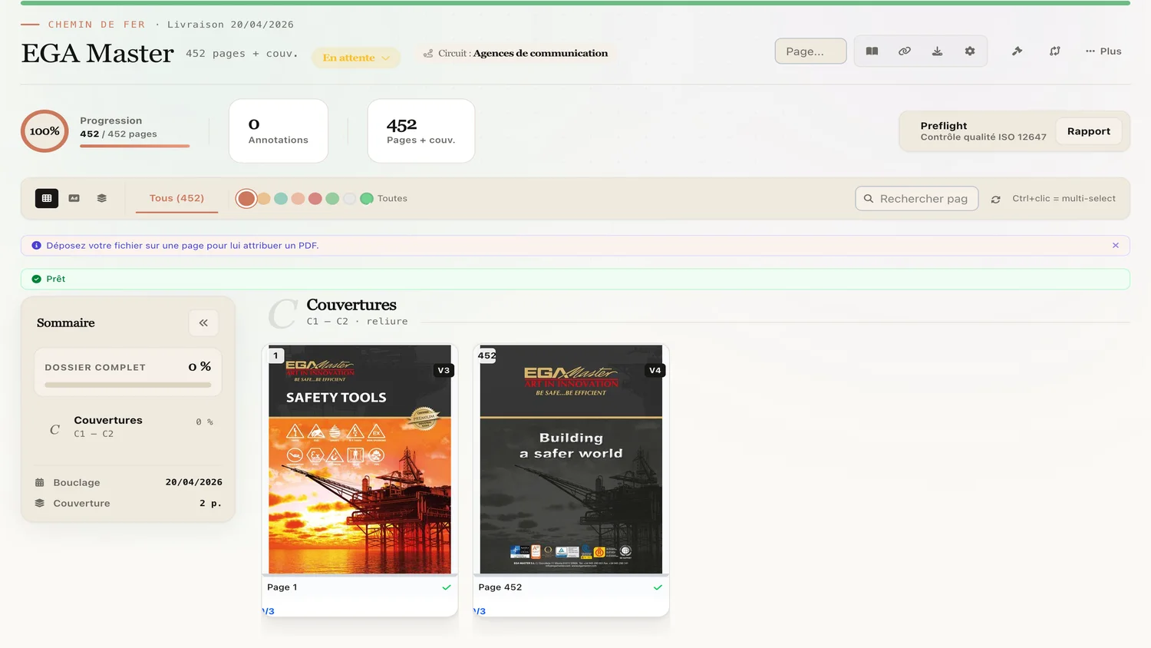Pick the selected terracotta color filter

tap(246, 199)
